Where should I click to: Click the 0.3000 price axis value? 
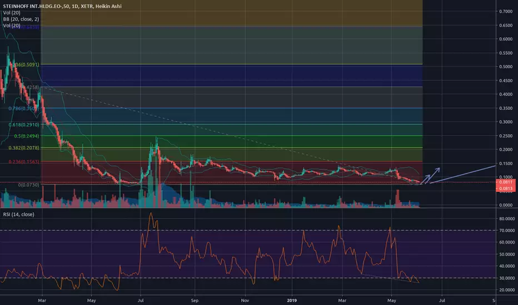pyautogui.click(x=506, y=122)
